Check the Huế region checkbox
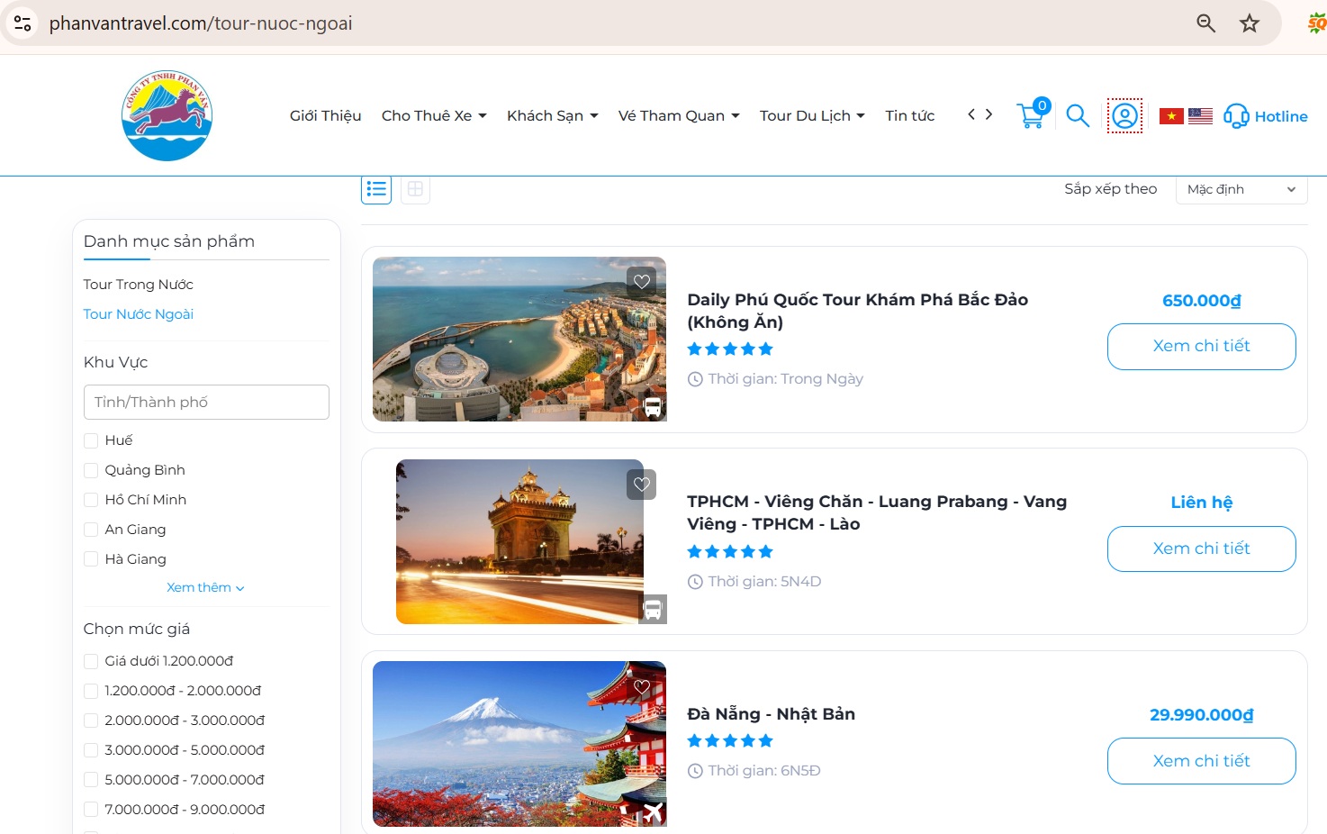This screenshot has width=1327, height=834. (x=91, y=440)
